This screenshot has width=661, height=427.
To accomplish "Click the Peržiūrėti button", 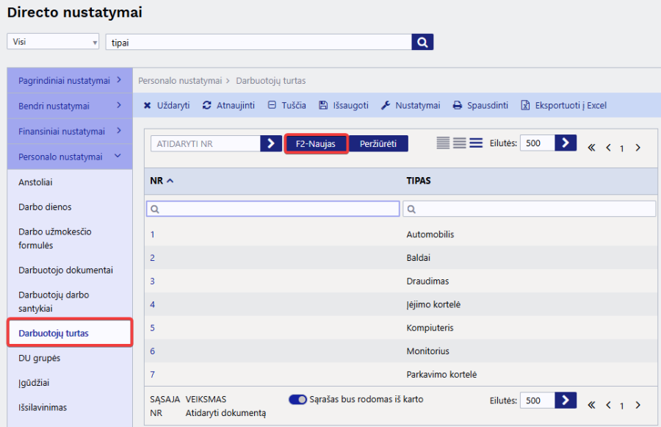I will [x=378, y=144].
